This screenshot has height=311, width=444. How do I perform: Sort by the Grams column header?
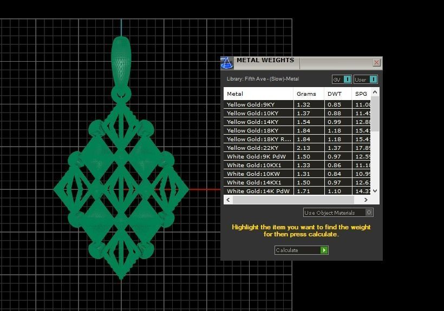309,94
